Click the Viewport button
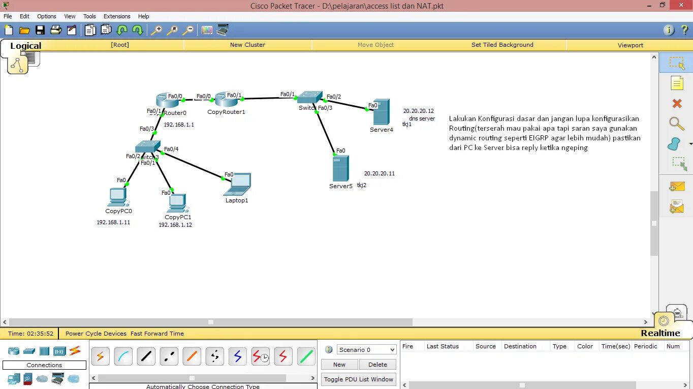Screen dimensions: 693x389 click(x=631, y=45)
